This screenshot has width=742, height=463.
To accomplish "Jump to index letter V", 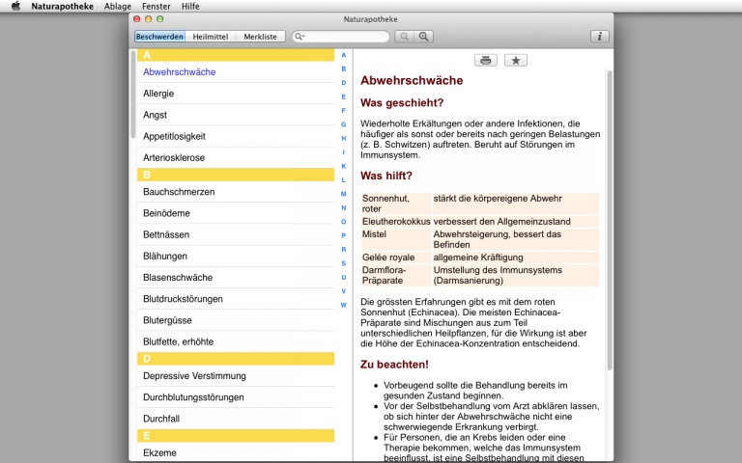I will pyautogui.click(x=344, y=291).
